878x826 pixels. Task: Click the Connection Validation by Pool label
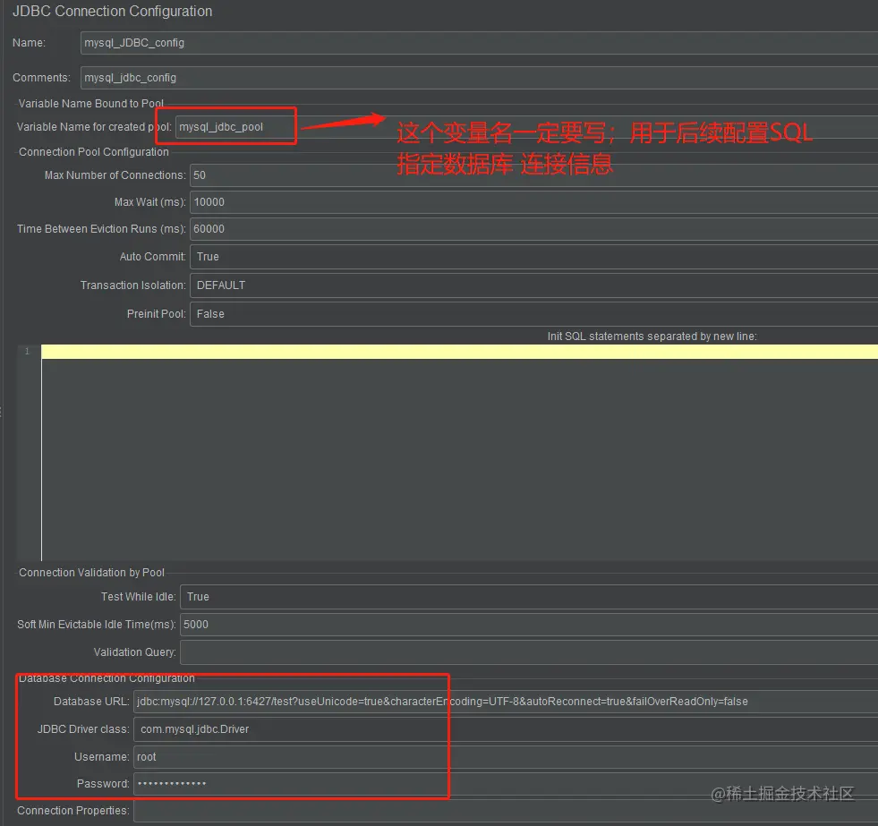(92, 573)
